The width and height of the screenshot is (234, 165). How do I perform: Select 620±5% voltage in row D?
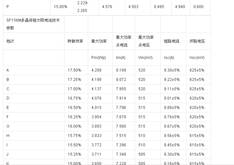197,98
